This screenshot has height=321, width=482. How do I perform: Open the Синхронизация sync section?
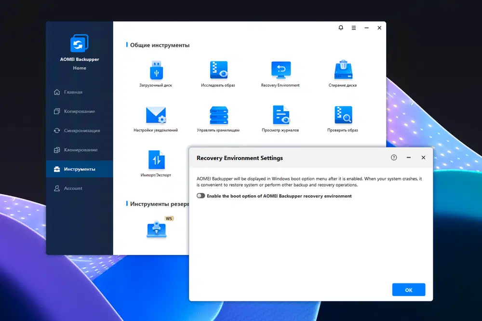pos(80,130)
